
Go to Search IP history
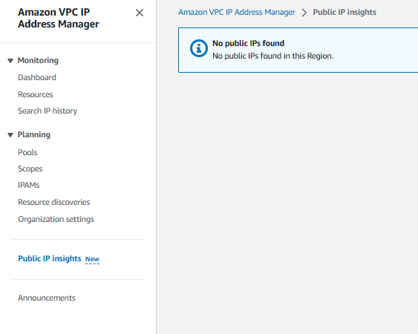pos(48,111)
